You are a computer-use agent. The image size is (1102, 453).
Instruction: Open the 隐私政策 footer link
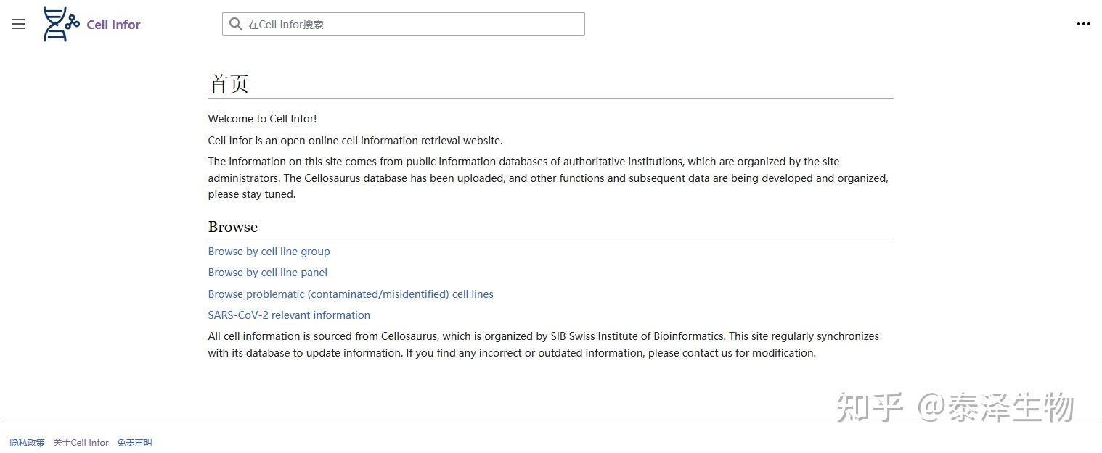[28, 443]
